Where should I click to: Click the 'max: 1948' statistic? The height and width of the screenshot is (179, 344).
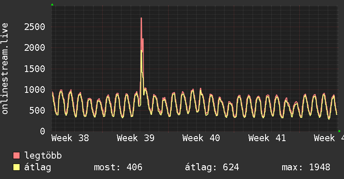click(306, 167)
